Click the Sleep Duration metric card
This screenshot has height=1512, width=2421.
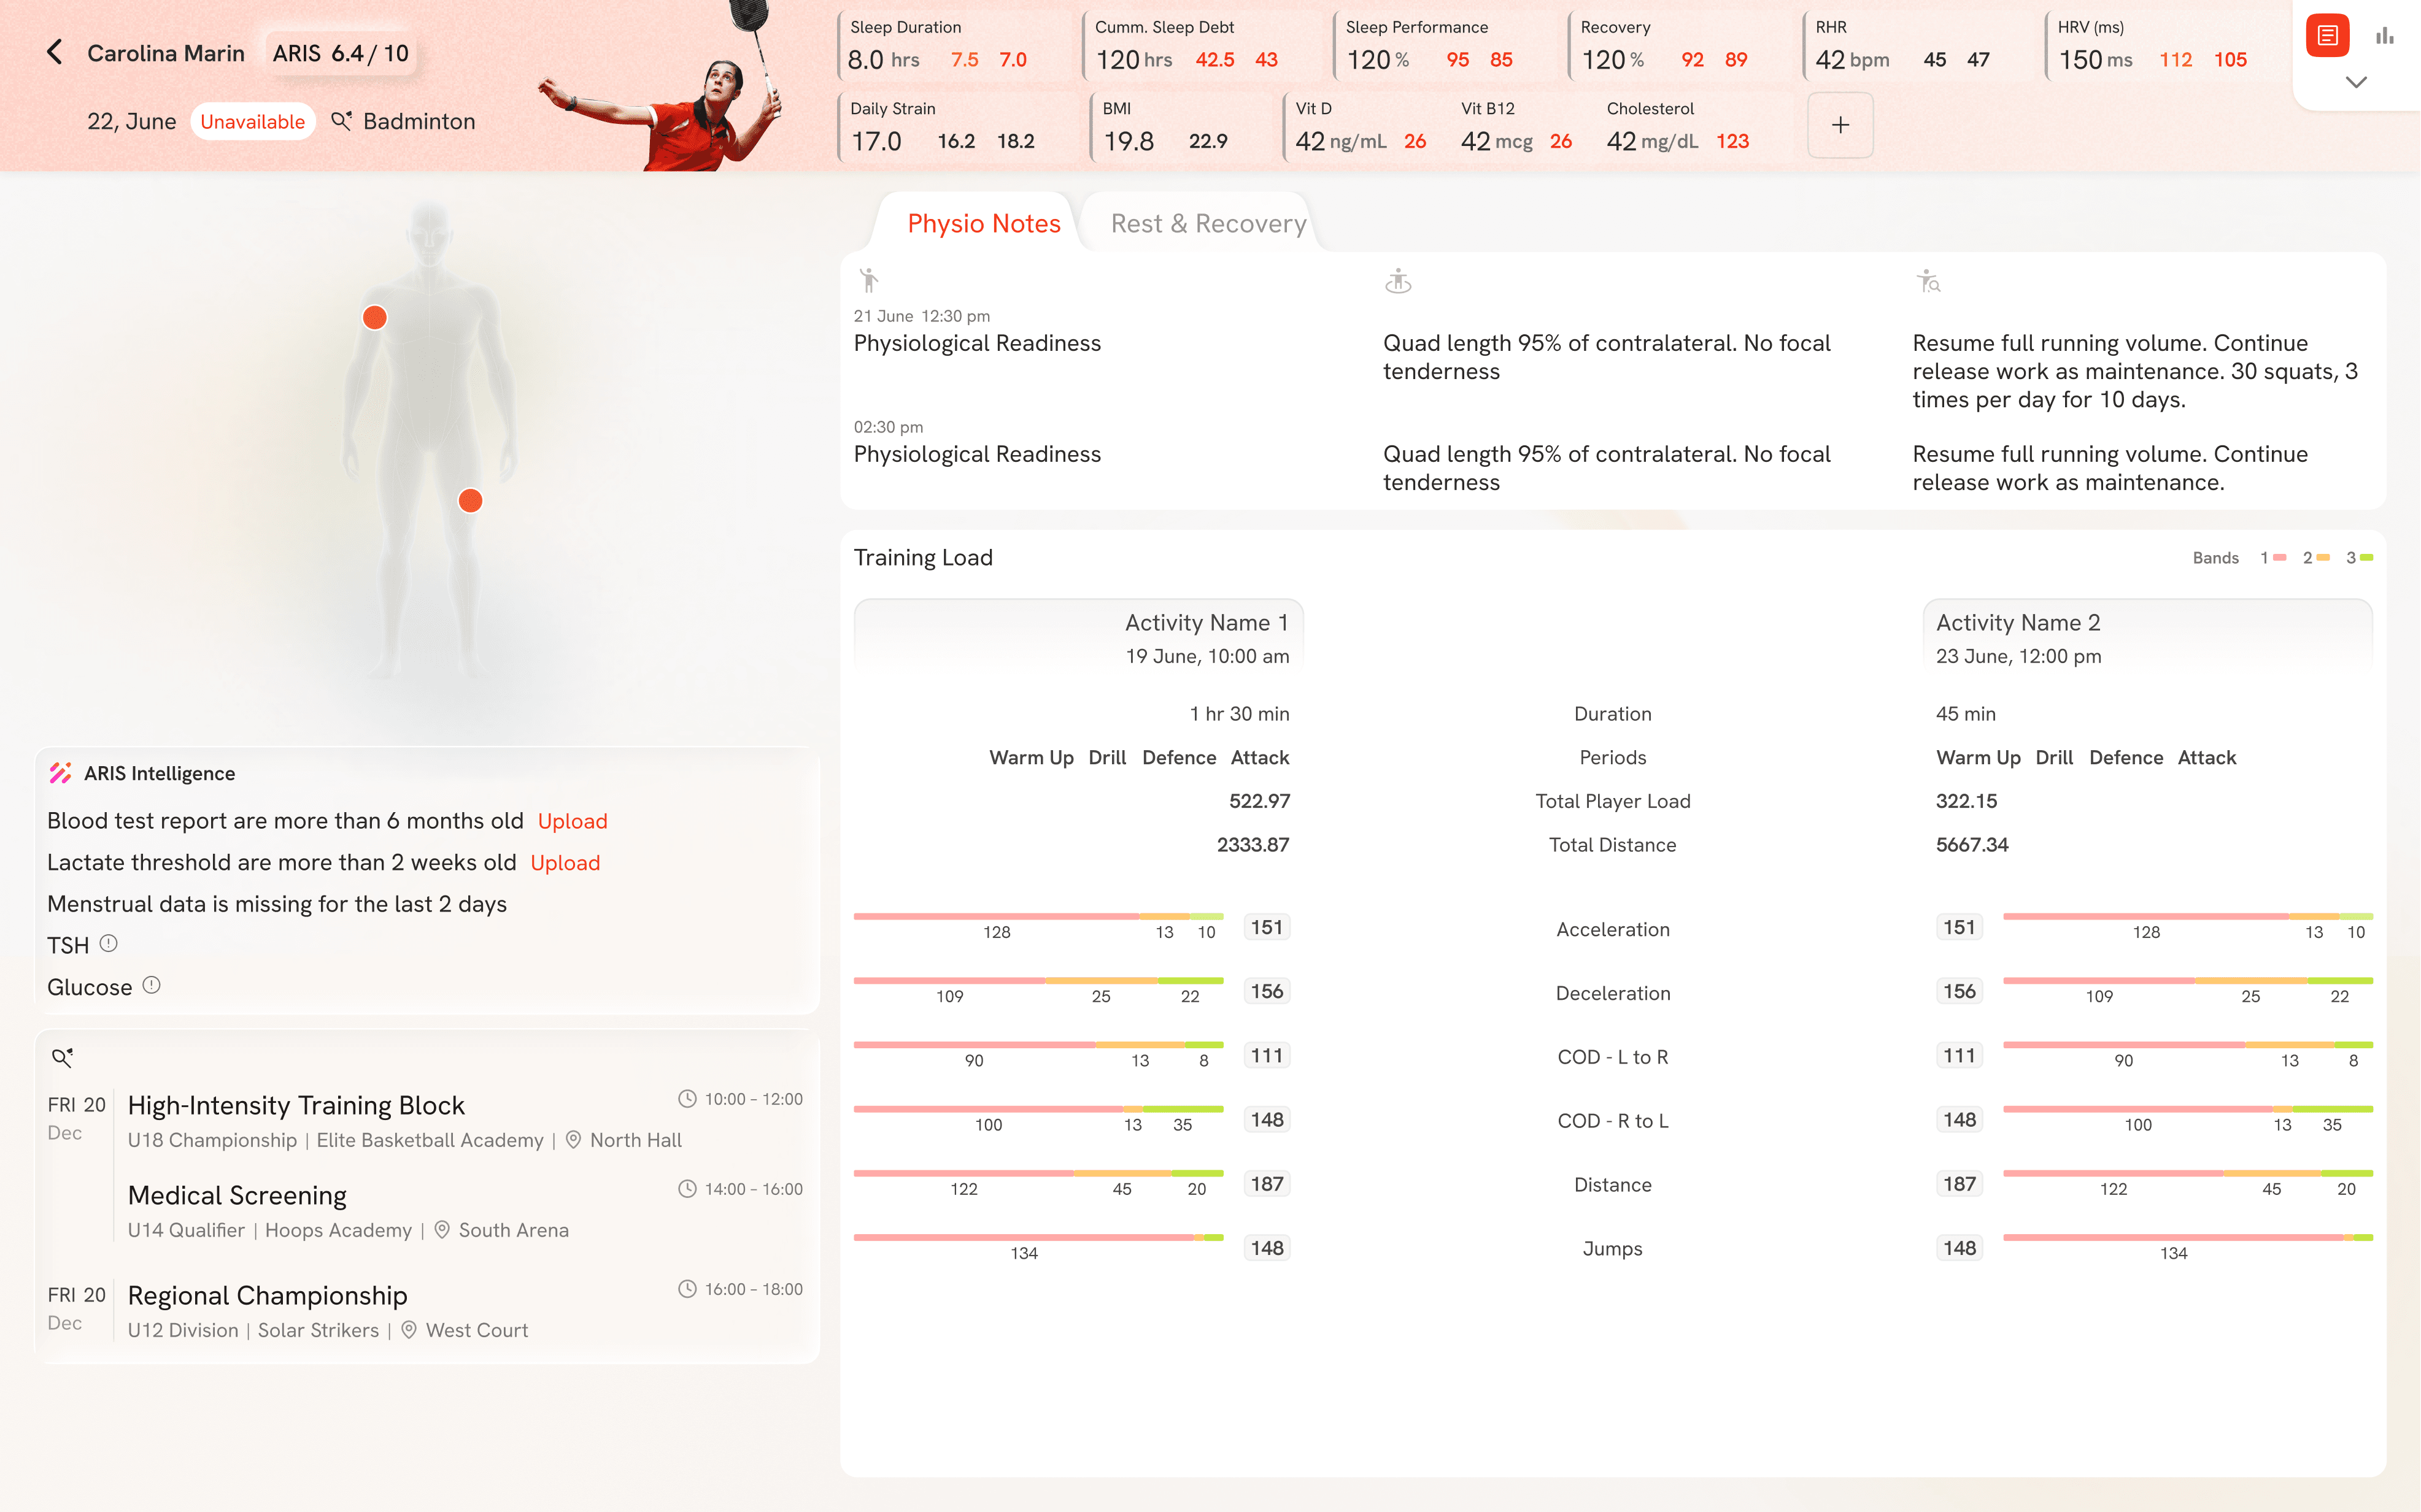pos(954,46)
